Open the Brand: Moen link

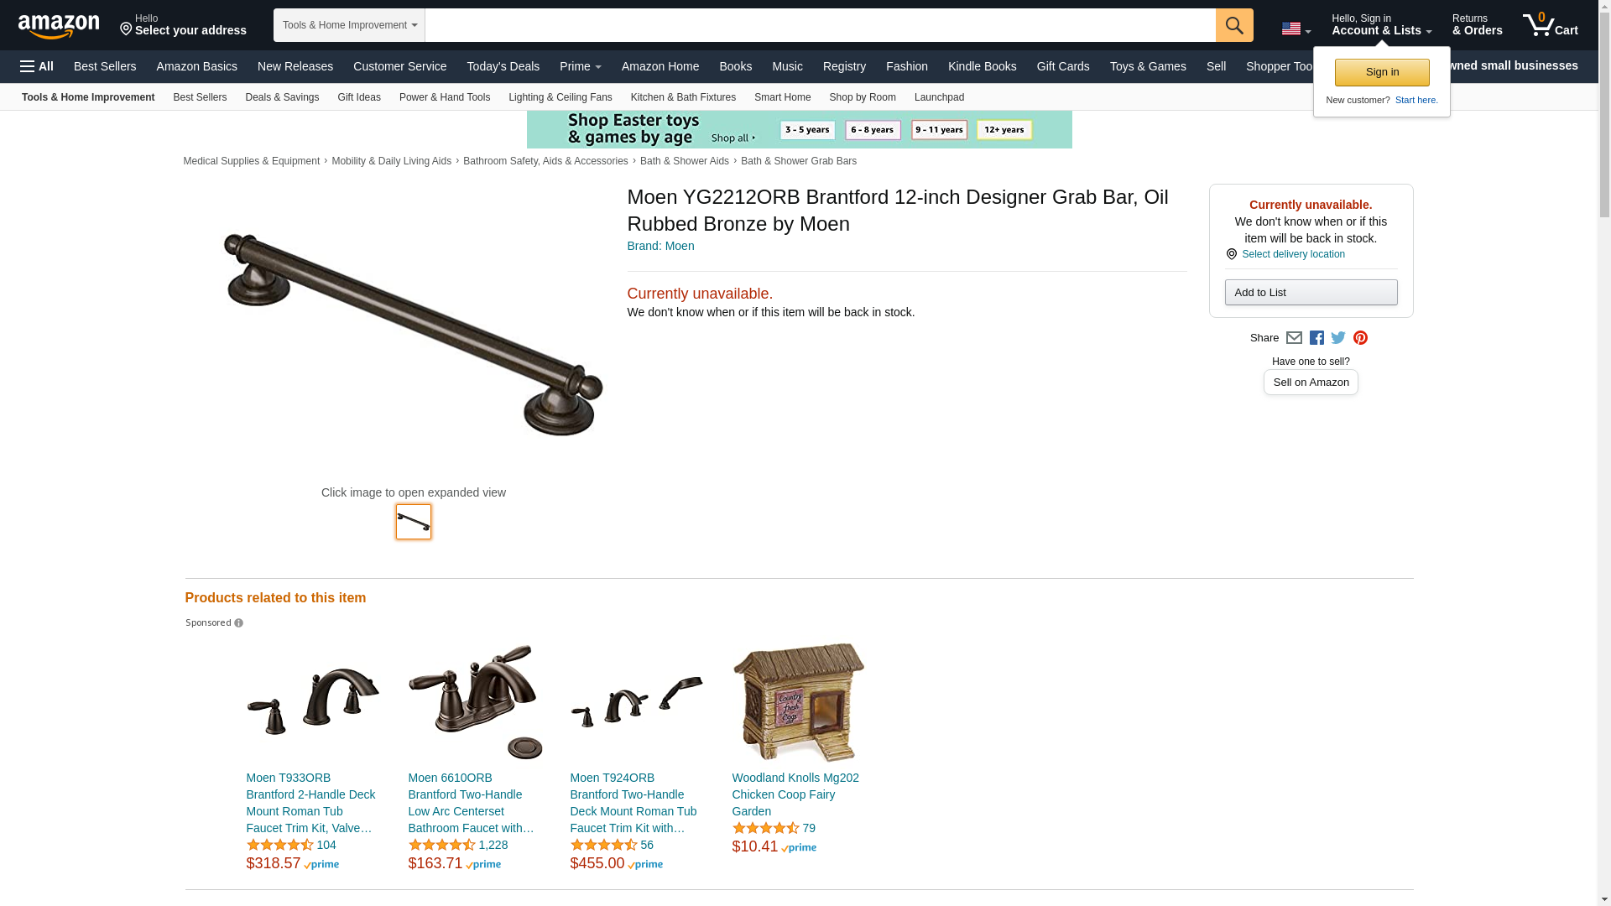pos(661,247)
